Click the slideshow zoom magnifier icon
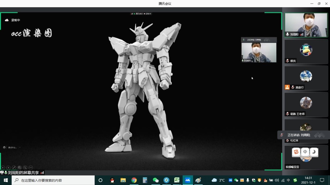The height and width of the screenshot is (185, 330). coord(25,168)
